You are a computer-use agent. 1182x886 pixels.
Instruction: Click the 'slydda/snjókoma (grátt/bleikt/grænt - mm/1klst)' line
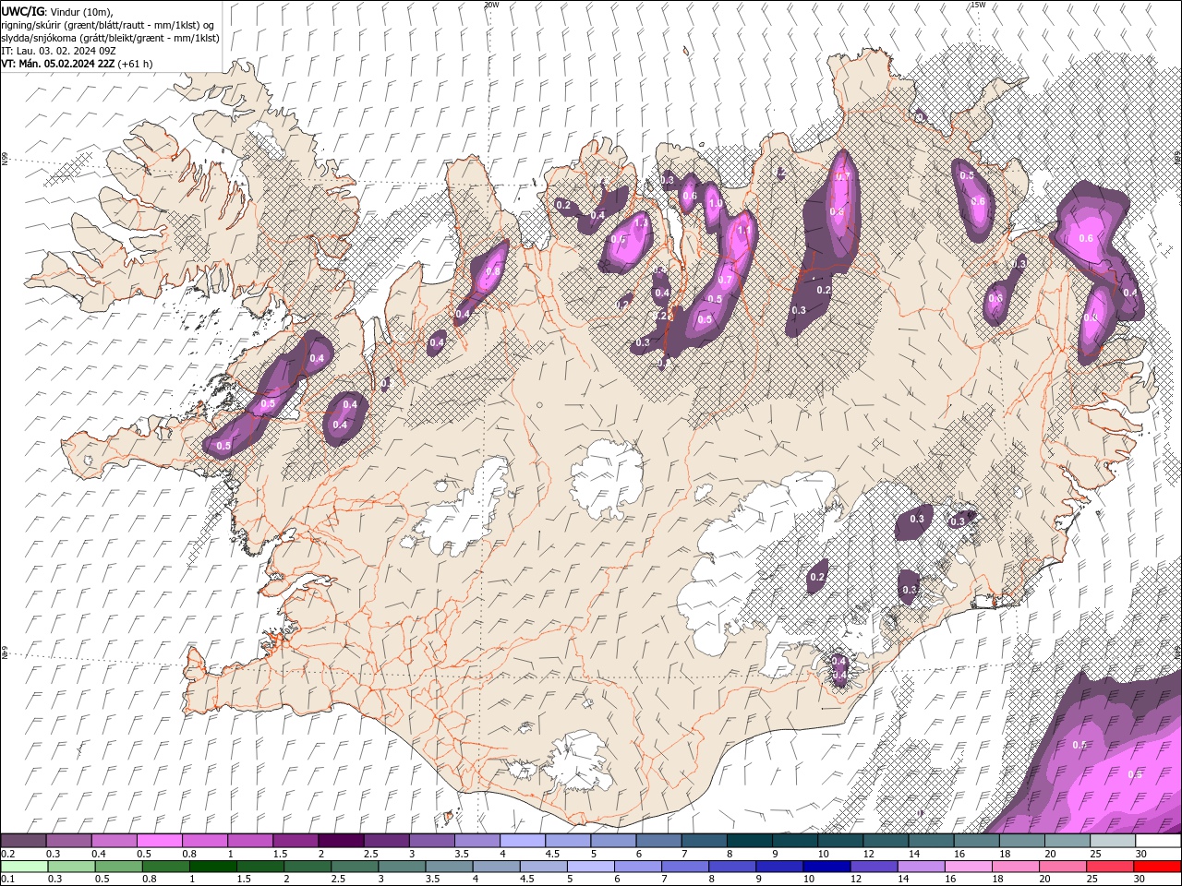pos(110,38)
